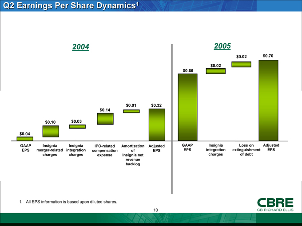Click the $0.14 IPO-related compensation bar
The height and width of the screenshot is (226, 302).
point(105,119)
